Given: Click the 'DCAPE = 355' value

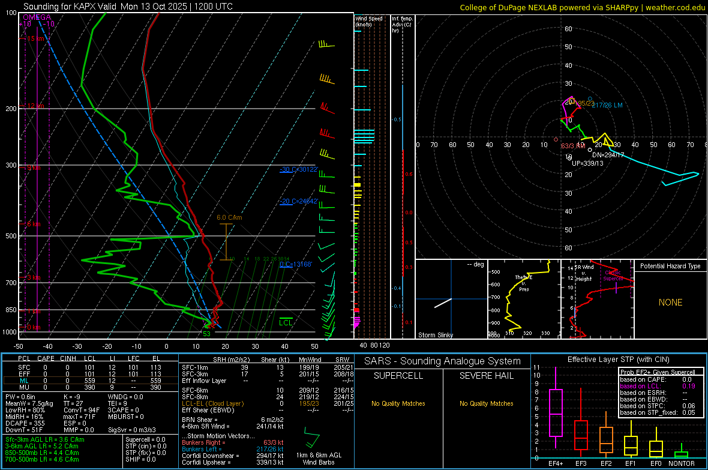Looking at the screenshot, I should click(25, 423).
